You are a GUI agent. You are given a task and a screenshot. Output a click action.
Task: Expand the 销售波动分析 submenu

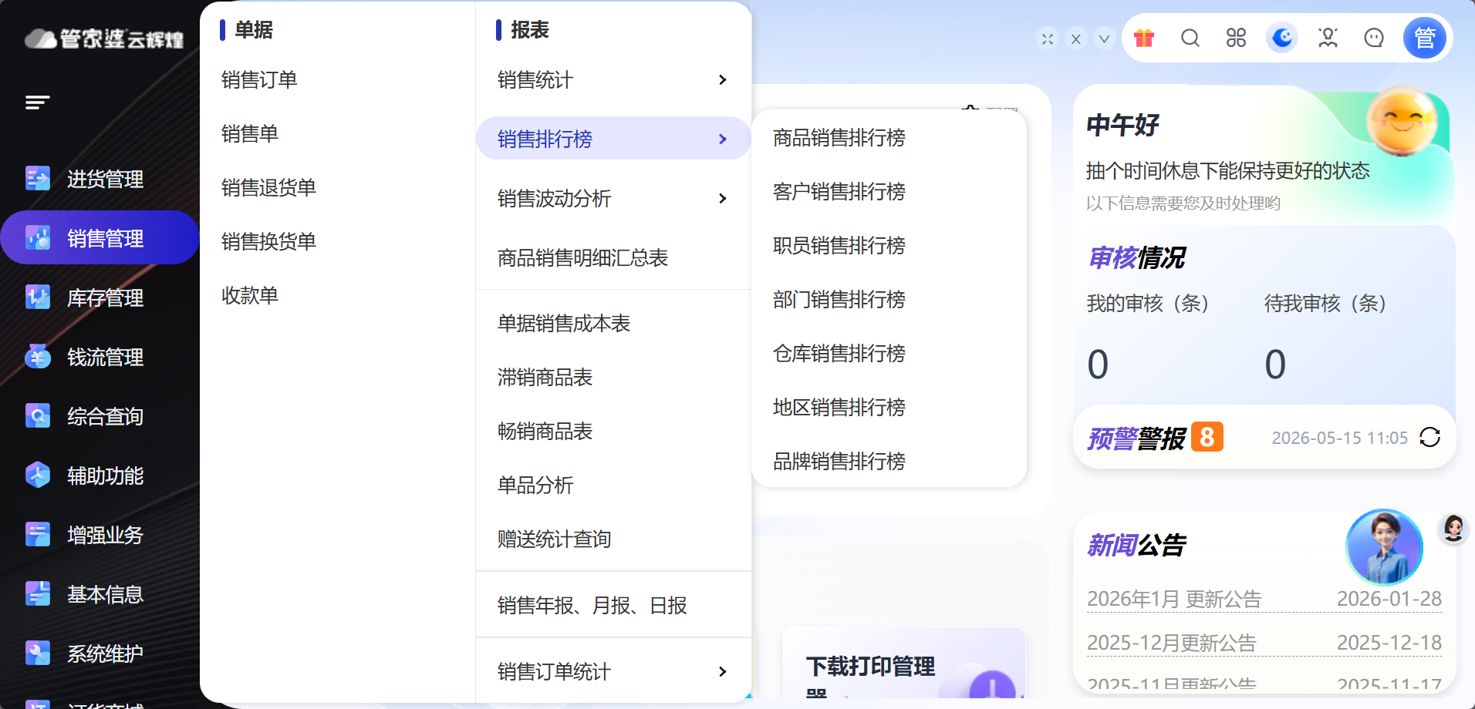pyautogui.click(x=613, y=199)
